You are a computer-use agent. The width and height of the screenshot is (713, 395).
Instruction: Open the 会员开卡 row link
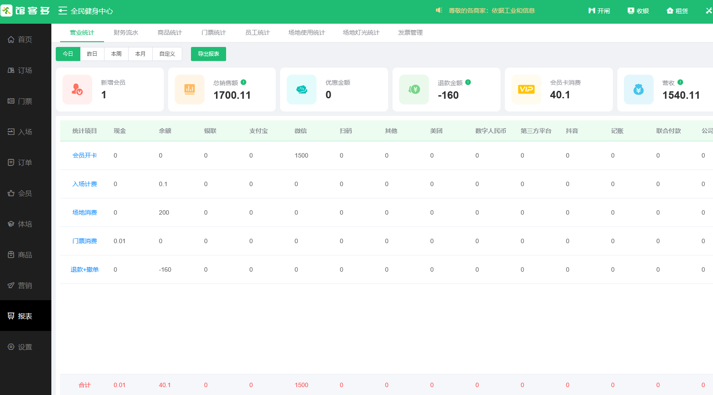click(x=85, y=155)
